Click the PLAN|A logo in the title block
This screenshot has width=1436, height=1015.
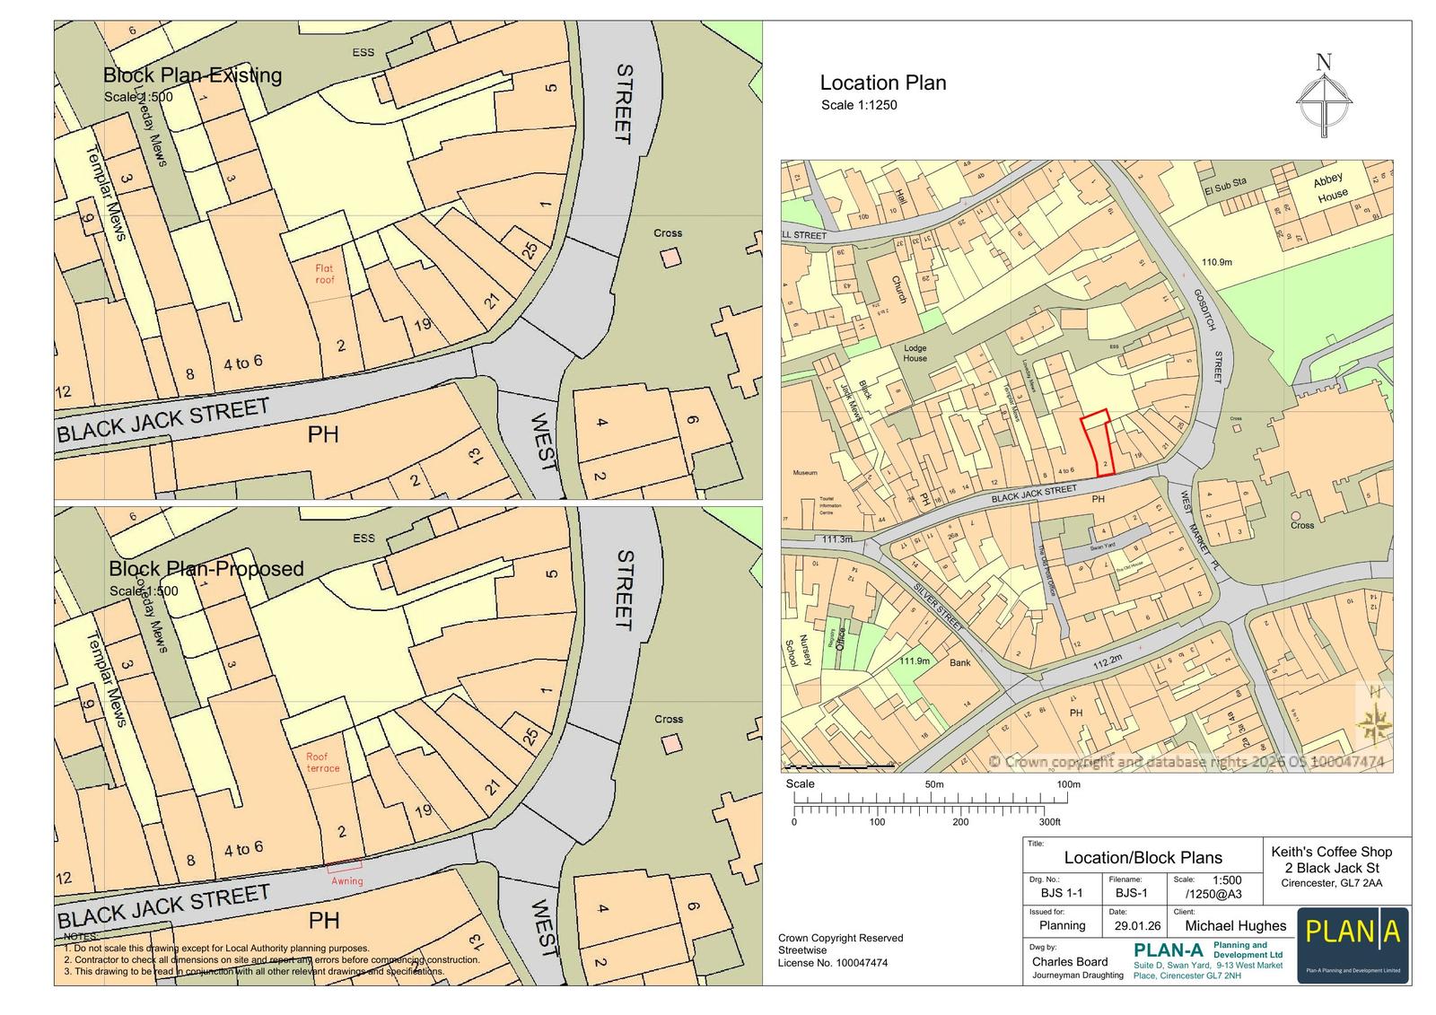point(1353,943)
